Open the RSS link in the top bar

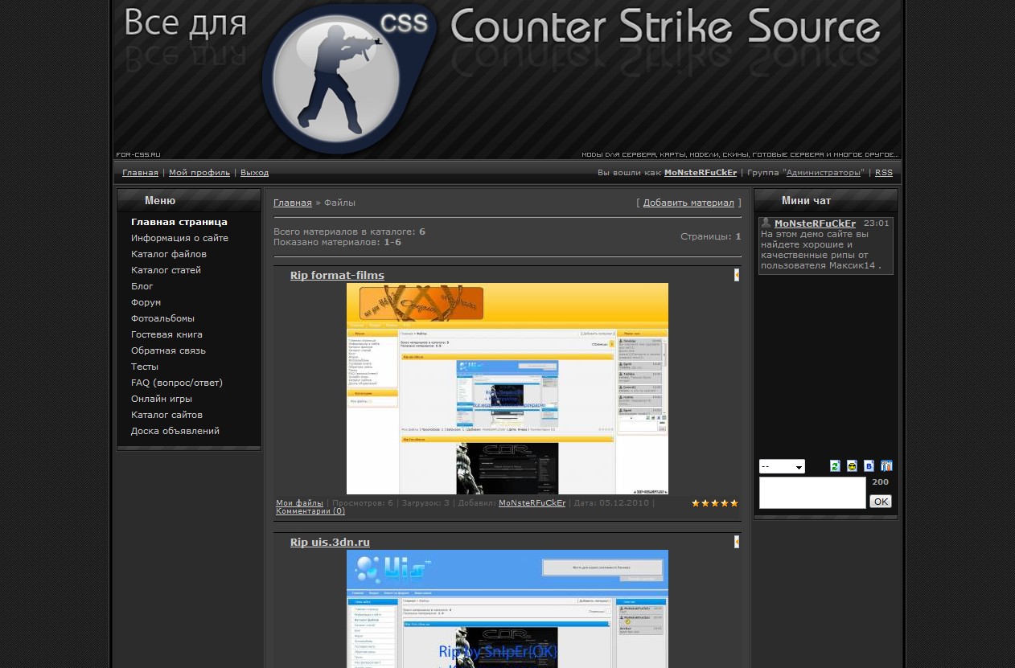click(883, 173)
